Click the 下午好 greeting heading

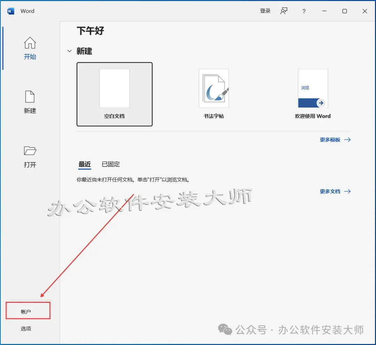(91, 31)
